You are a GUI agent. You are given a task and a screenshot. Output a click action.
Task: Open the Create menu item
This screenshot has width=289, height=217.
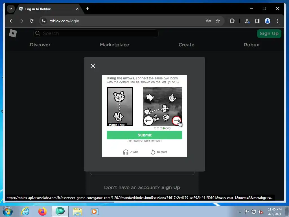click(186, 45)
